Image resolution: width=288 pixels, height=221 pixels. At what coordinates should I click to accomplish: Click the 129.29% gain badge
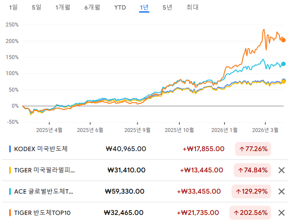point(251,191)
